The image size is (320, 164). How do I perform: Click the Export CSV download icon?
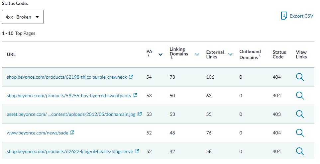[284, 16]
